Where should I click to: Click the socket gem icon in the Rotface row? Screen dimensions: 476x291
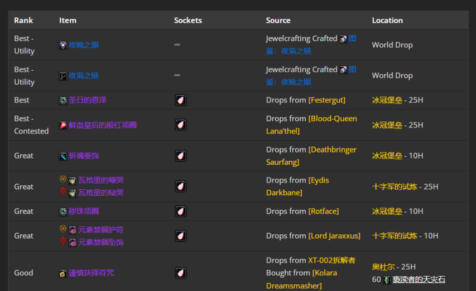point(180,211)
